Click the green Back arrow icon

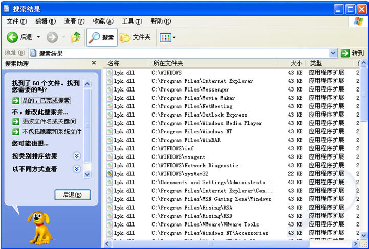click(12, 37)
